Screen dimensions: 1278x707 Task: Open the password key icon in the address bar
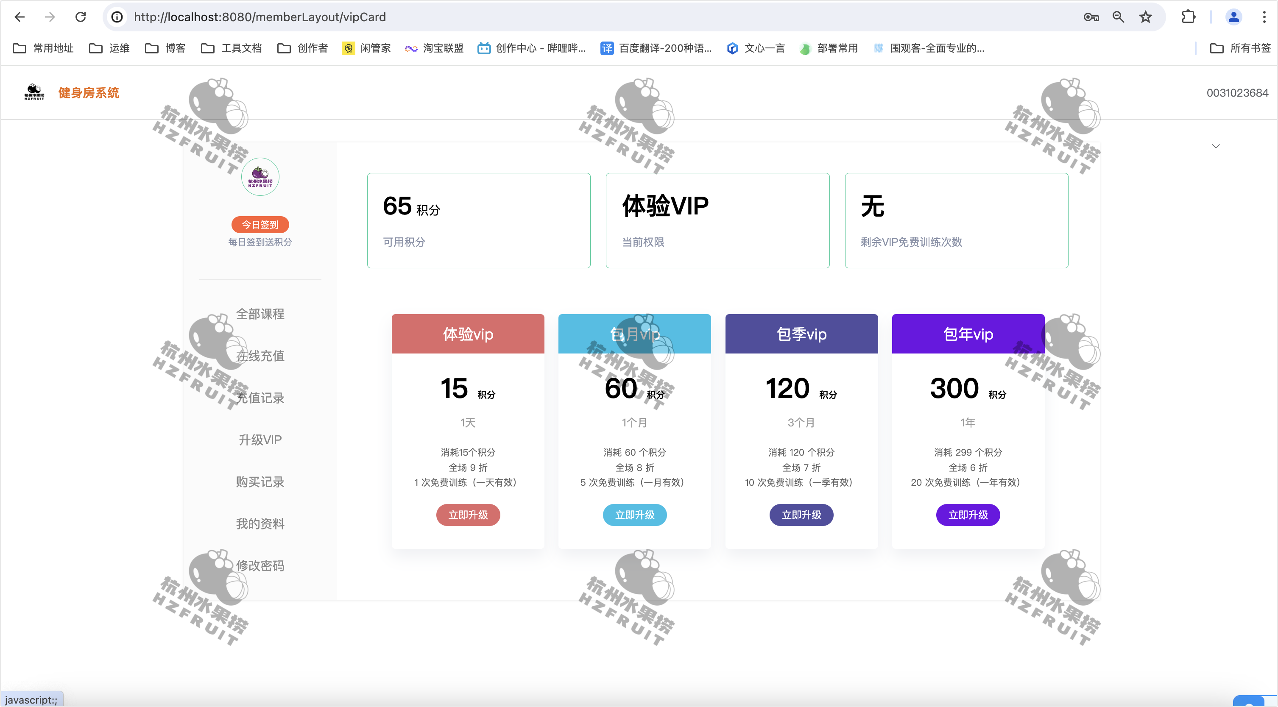[1091, 17]
